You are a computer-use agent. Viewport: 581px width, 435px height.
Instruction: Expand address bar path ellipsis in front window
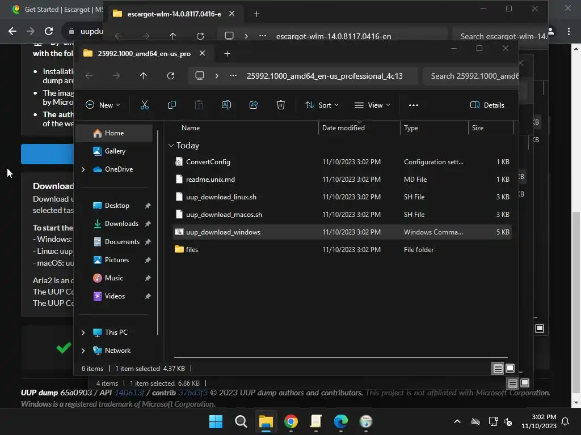233,76
